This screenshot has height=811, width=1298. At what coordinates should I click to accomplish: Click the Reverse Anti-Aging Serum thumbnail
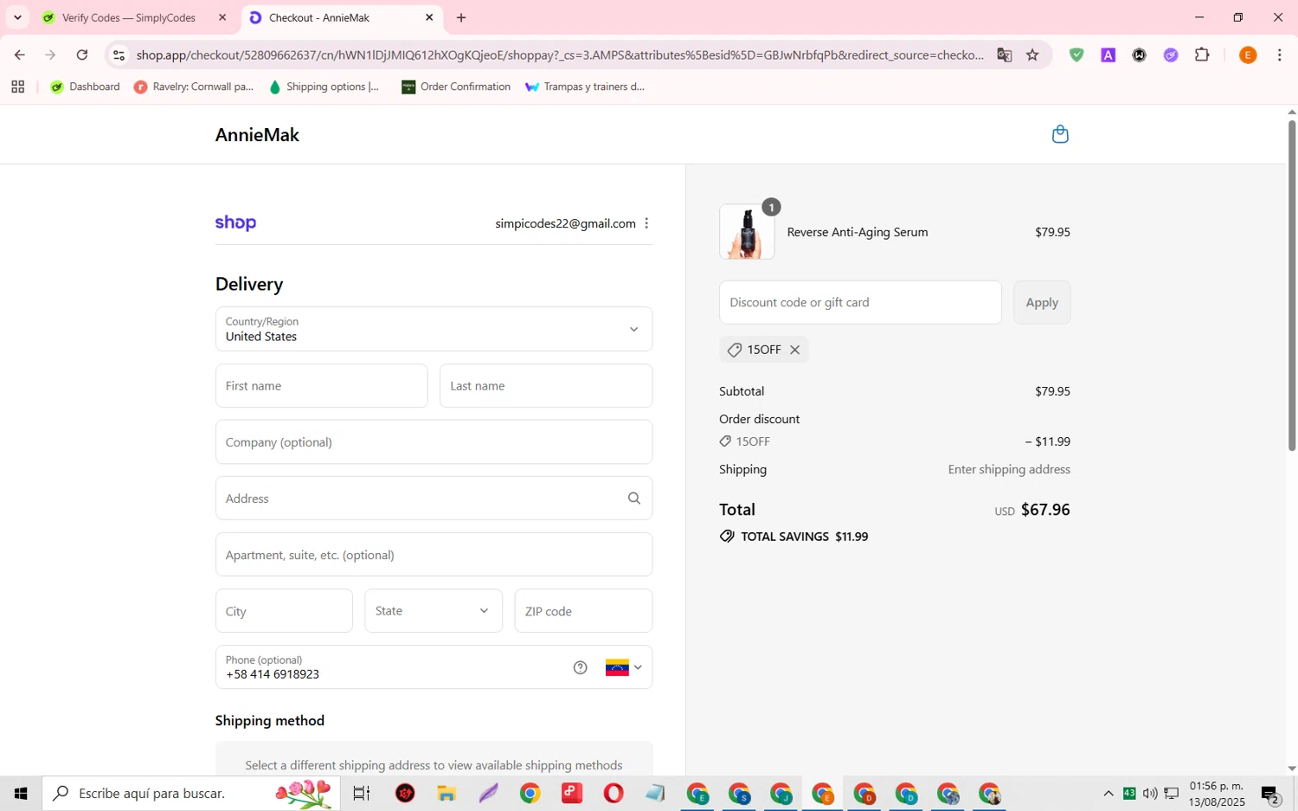[x=747, y=232]
